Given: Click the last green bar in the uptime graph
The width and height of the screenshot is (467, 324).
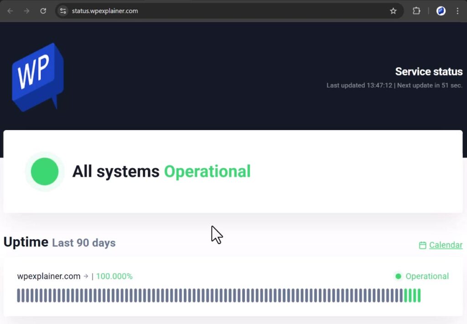Looking at the screenshot, I should tap(418, 296).
